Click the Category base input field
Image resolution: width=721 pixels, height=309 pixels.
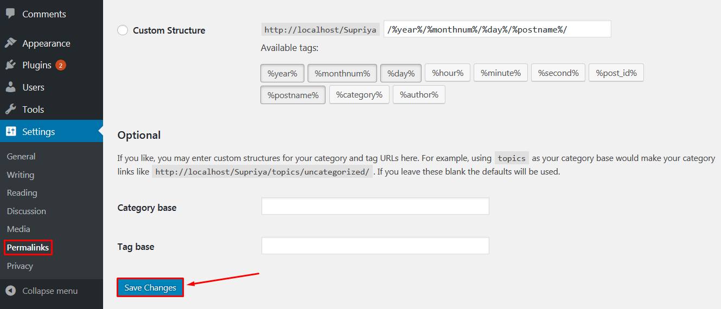(x=375, y=207)
